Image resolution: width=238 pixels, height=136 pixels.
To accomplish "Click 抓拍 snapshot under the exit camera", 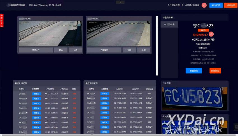I will 129,50.
